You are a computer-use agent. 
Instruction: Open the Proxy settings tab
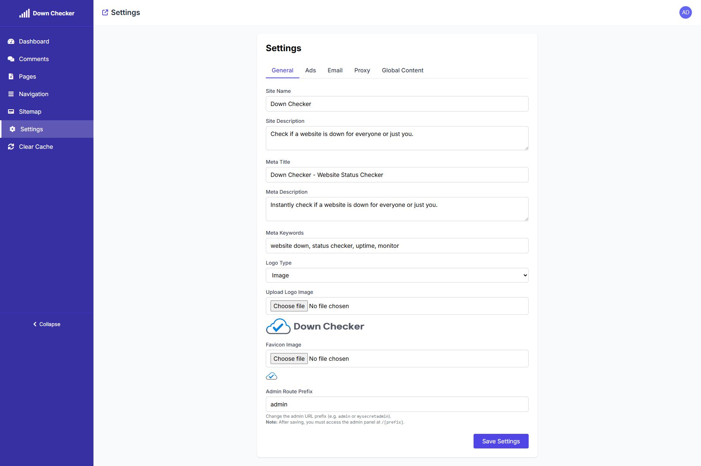pos(362,70)
